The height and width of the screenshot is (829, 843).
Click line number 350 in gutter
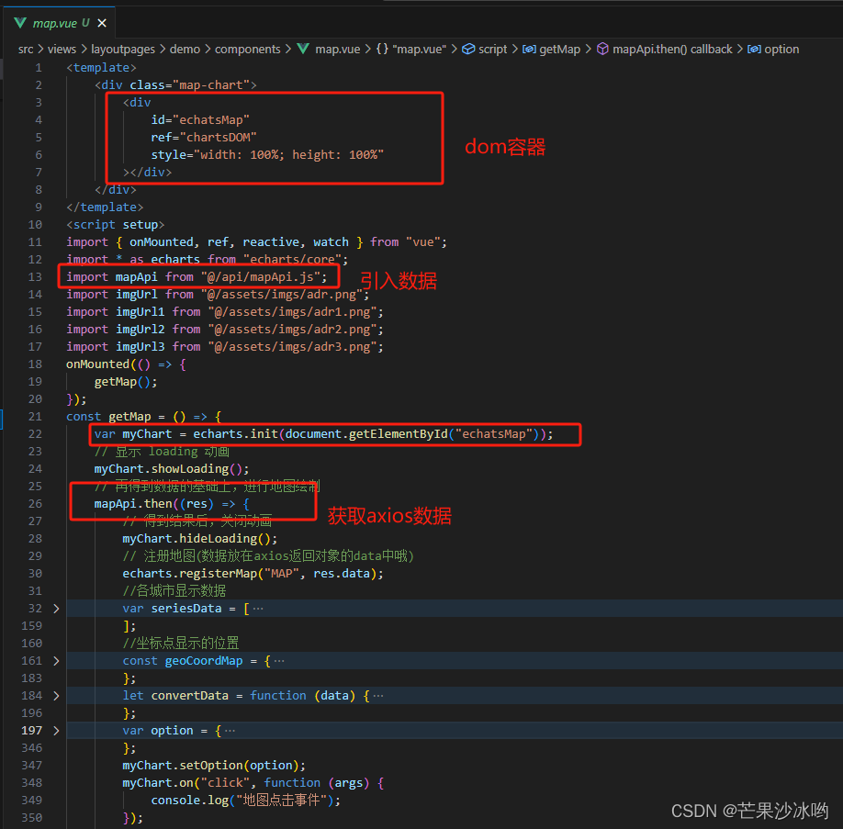pyautogui.click(x=32, y=818)
